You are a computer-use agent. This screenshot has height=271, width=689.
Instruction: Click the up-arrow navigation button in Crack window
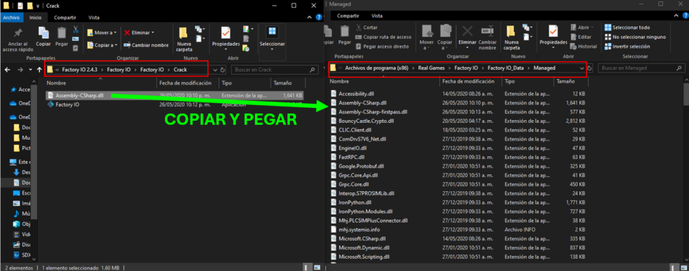tap(37, 70)
